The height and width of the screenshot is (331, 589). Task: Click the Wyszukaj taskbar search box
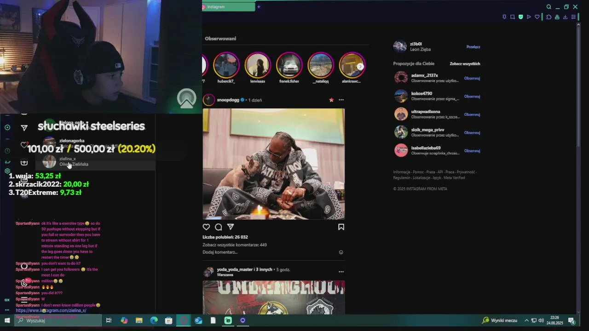click(58, 320)
